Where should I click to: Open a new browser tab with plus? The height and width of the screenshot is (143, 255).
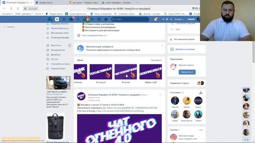(x=137, y=2)
